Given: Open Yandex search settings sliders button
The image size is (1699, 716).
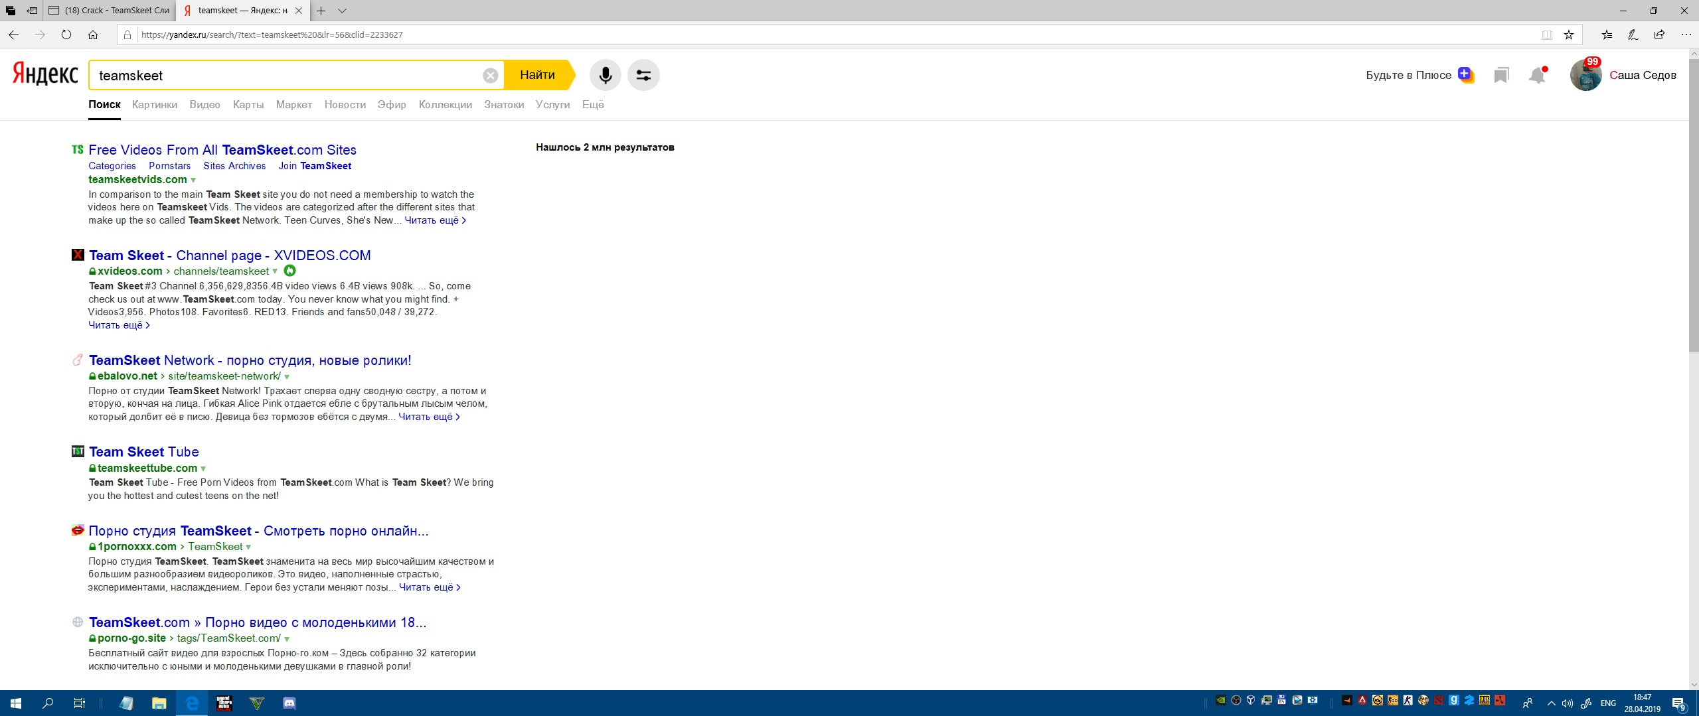Looking at the screenshot, I should tap(643, 75).
